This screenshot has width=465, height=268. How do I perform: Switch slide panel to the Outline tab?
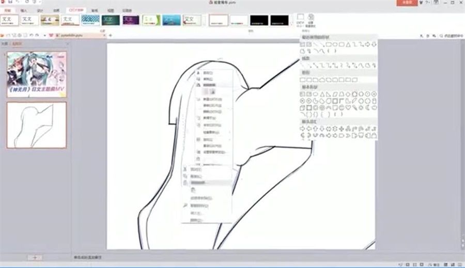click(5, 43)
